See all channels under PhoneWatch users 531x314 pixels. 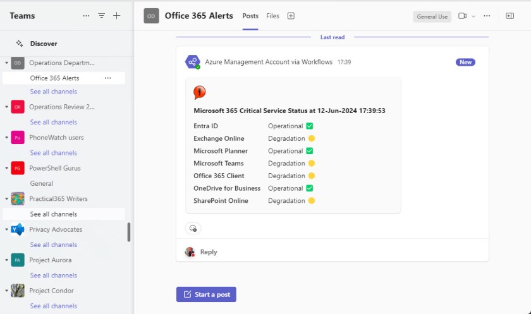click(54, 153)
